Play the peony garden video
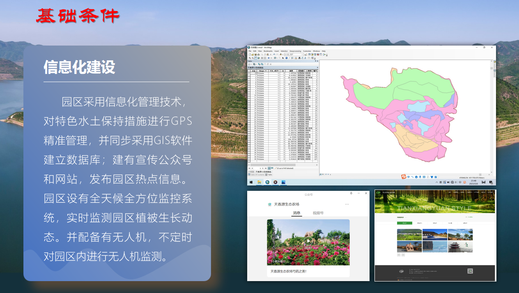Screen dimensions: 519x293 pos(308,241)
